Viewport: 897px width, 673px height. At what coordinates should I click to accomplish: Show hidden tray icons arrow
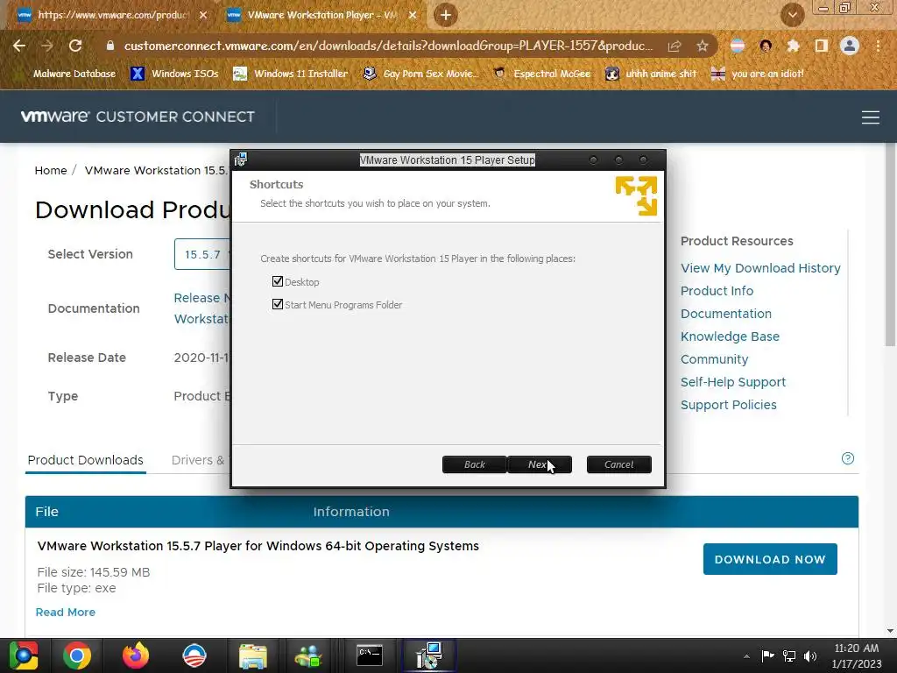pyautogui.click(x=746, y=656)
